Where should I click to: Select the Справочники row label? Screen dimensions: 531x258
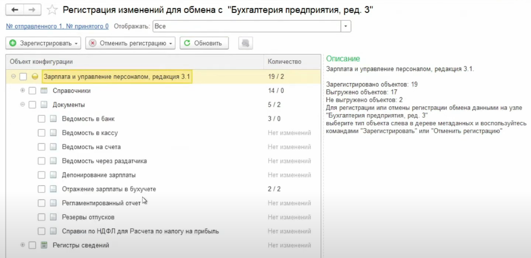pos(72,91)
